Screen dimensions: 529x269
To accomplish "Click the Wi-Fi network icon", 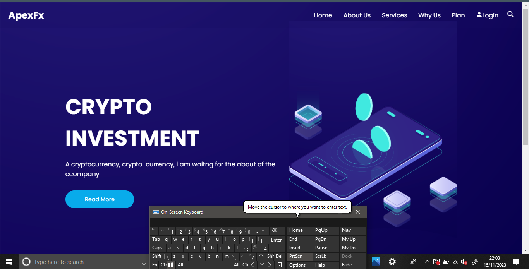I will point(455,262).
